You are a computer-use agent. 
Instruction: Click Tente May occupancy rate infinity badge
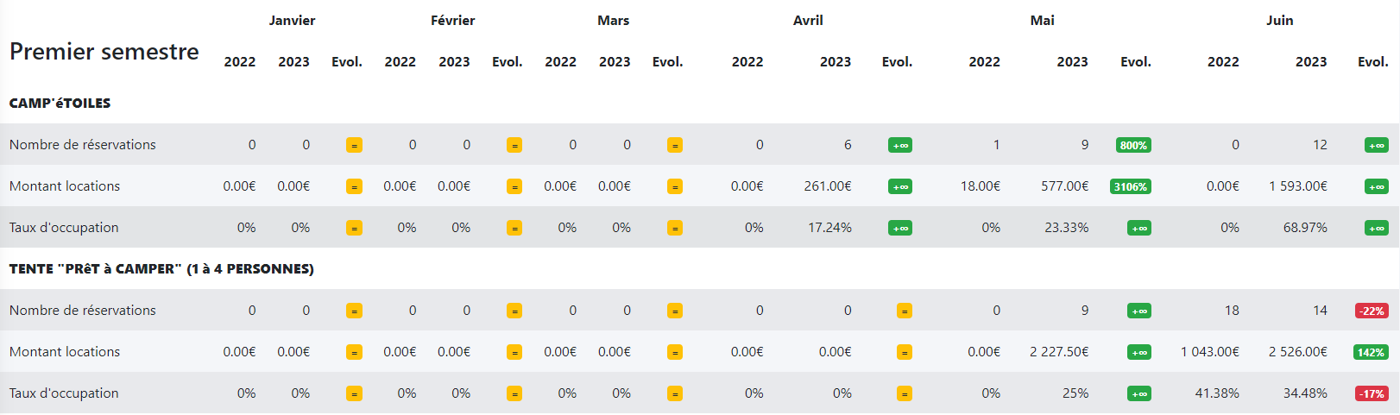tap(1138, 394)
